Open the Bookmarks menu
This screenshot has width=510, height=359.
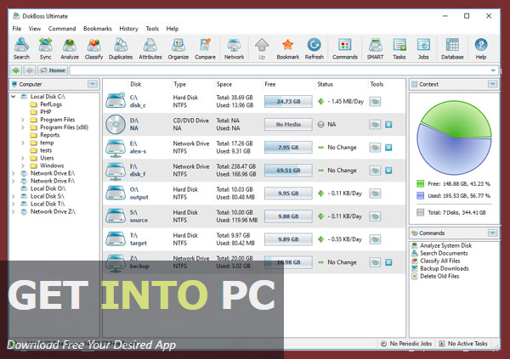click(97, 28)
